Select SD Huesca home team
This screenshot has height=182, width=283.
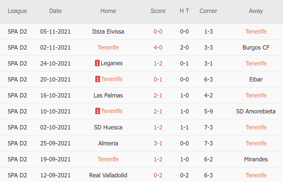coord(108,127)
